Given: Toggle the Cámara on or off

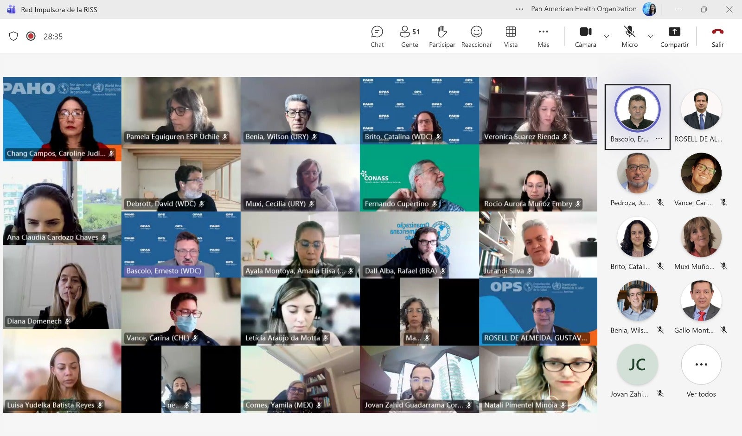Looking at the screenshot, I should 585,37.
